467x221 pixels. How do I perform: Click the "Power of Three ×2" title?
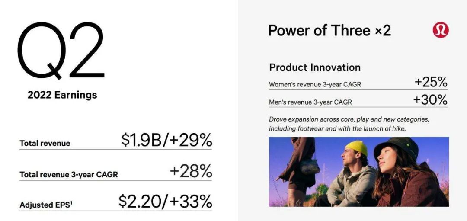point(329,31)
